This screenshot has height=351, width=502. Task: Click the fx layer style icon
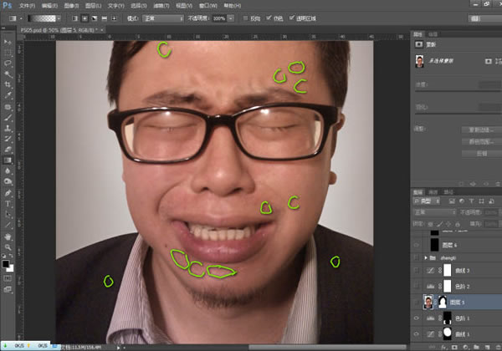[x=443, y=347]
